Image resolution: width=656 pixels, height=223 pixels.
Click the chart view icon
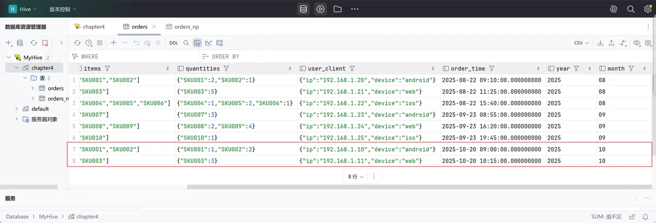[x=209, y=43]
